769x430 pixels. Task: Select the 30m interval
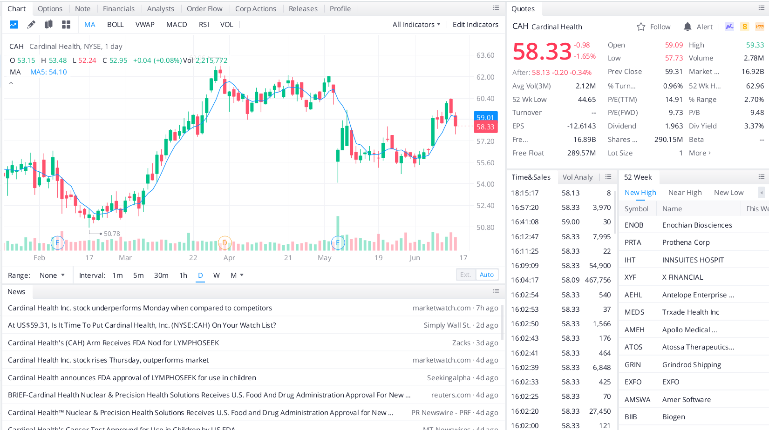tap(161, 275)
